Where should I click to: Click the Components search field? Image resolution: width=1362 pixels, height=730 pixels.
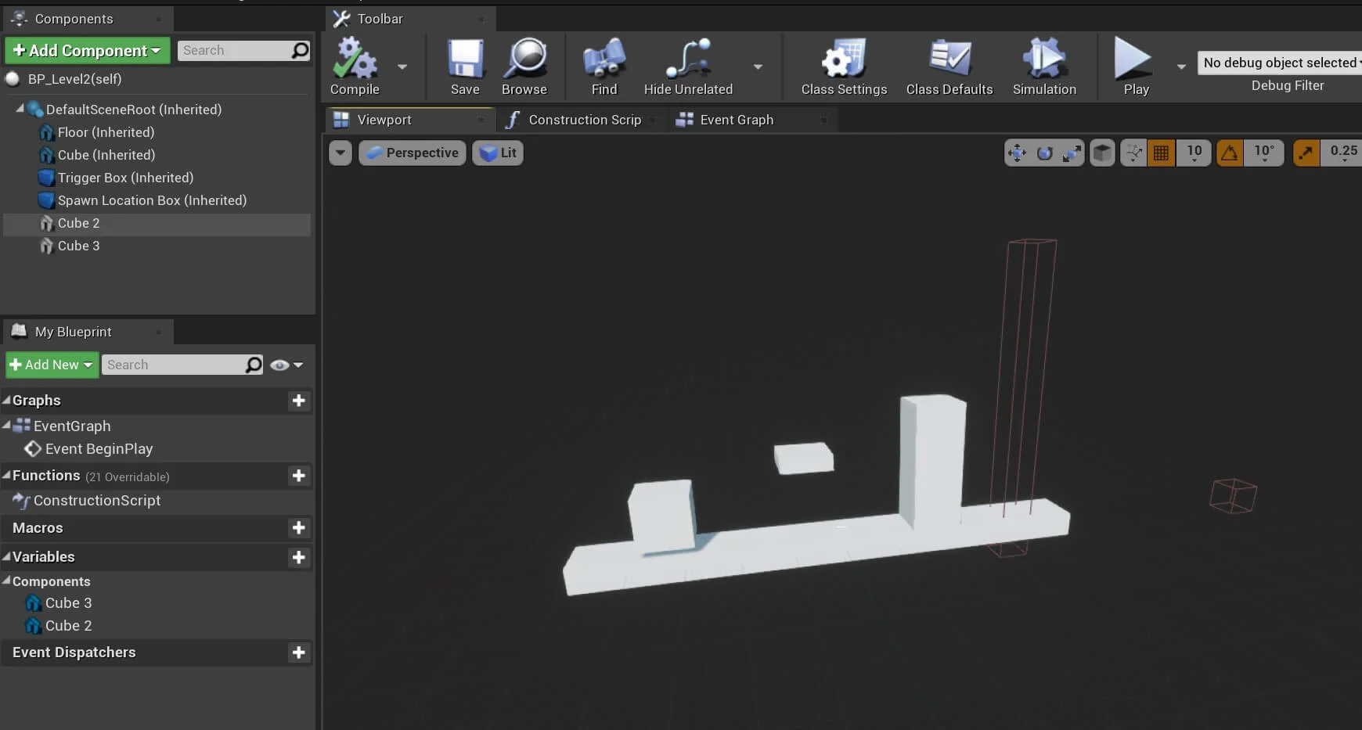pos(234,51)
